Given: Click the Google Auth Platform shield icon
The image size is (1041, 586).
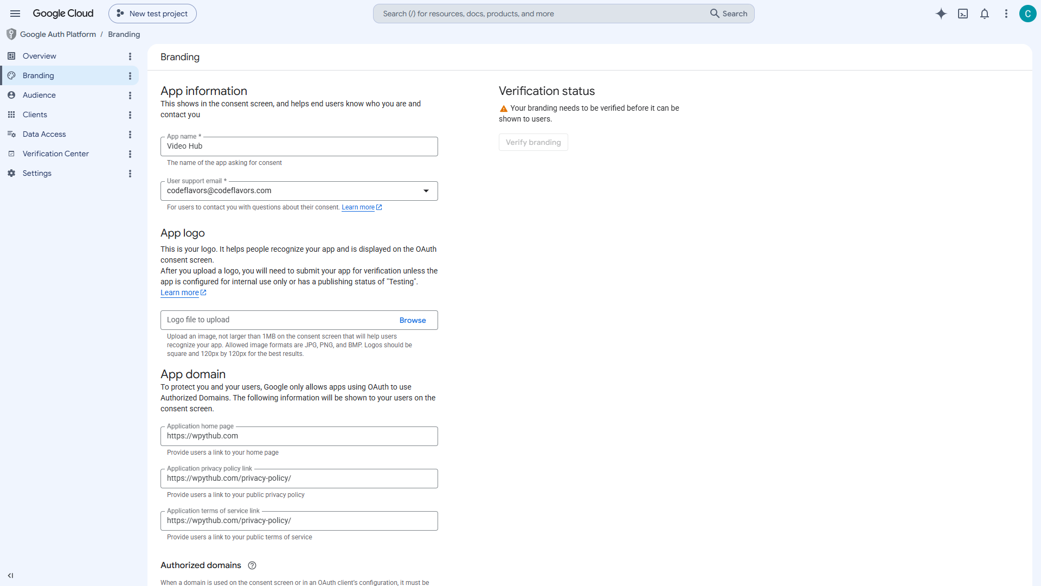Looking at the screenshot, I should point(11,34).
